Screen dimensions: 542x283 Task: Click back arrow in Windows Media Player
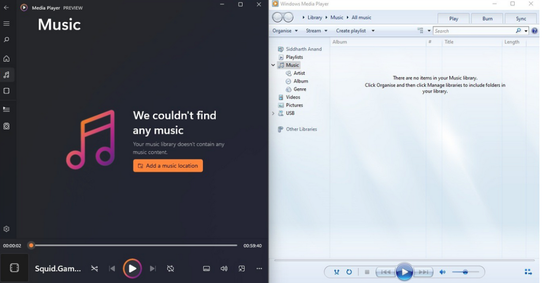pos(277,17)
